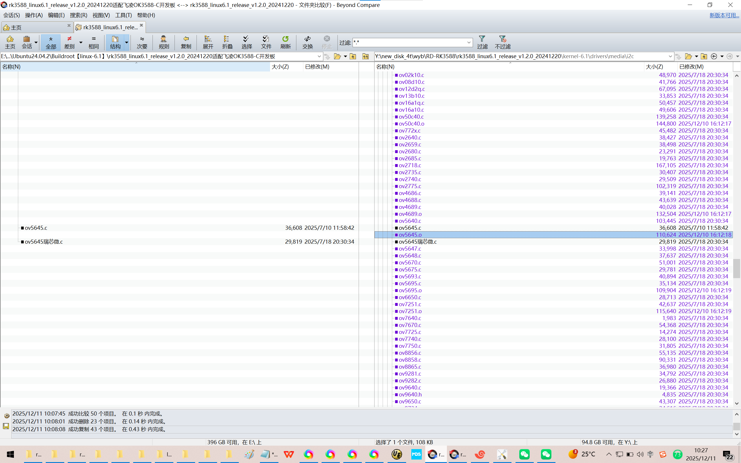The width and height of the screenshot is (741, 463).
Task: Toggle Show Same (相同) filter
Action: 94,42
